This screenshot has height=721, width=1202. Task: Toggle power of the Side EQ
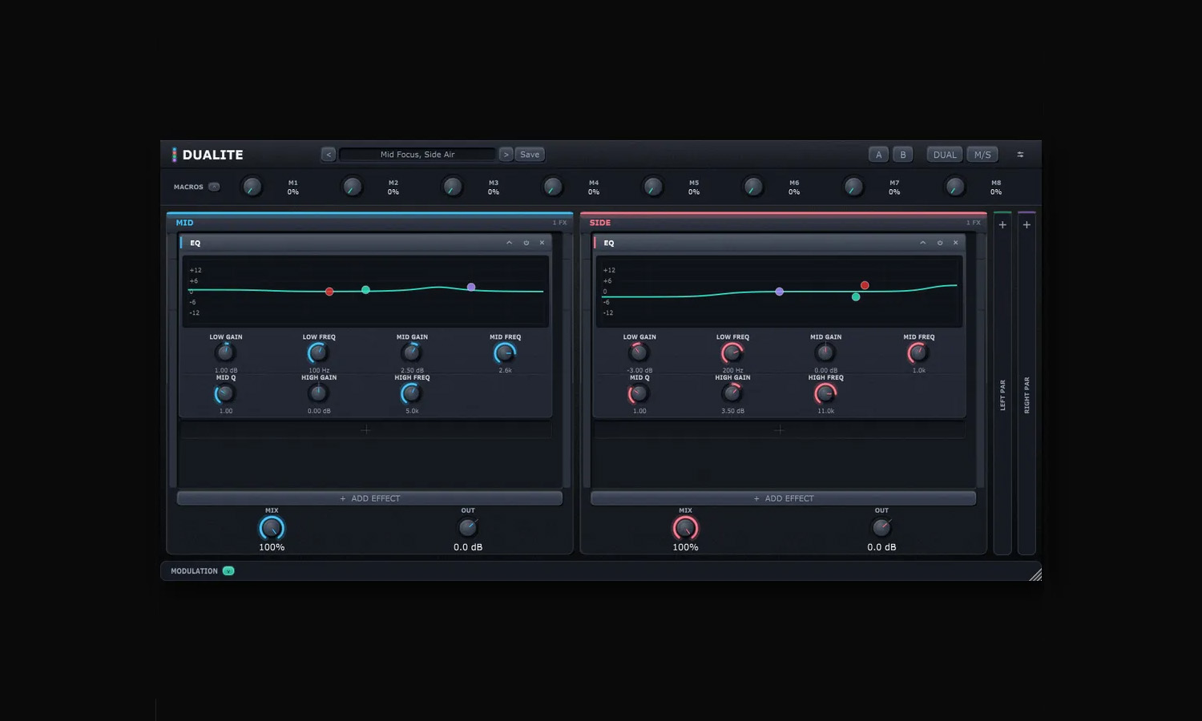click(x=939, y=243)
